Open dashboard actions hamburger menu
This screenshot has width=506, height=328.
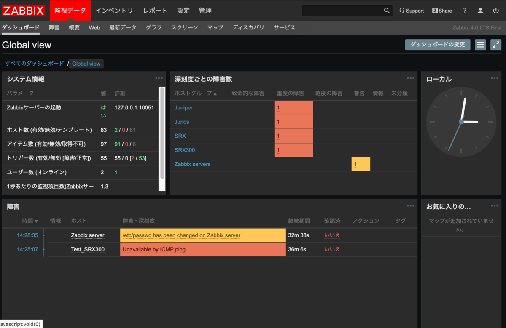480,45
